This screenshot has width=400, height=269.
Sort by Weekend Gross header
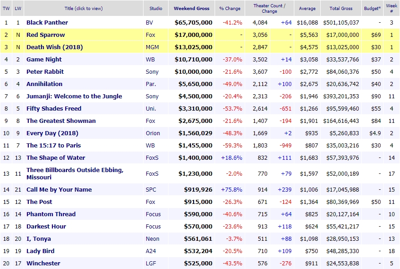192,8
